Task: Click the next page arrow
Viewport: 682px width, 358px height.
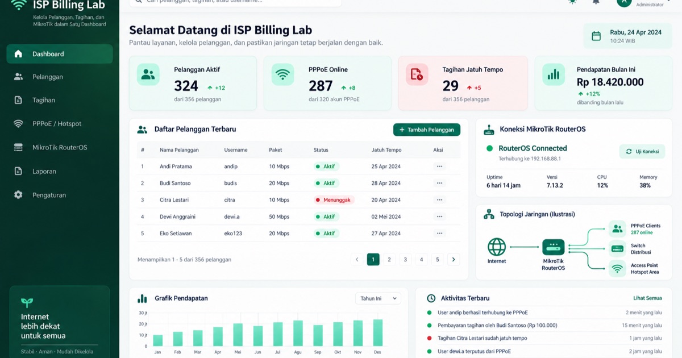Action: coord(454,260)
